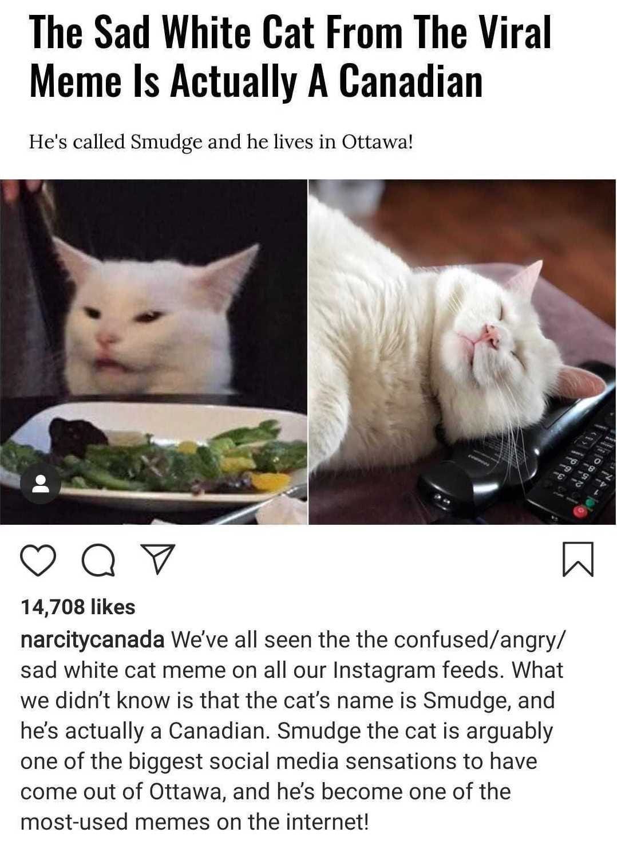Save the post with the bookmark icon

tap(579, 559)
